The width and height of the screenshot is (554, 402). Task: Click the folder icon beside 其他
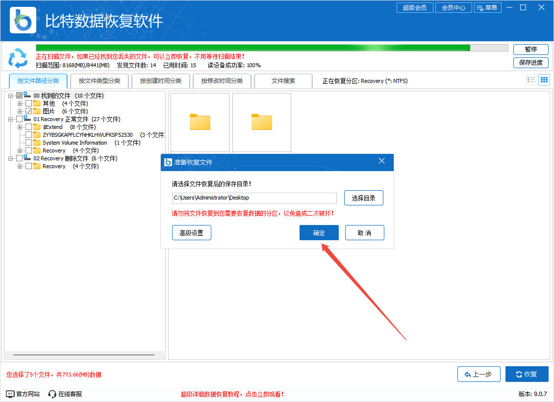[x=37, y=103]
